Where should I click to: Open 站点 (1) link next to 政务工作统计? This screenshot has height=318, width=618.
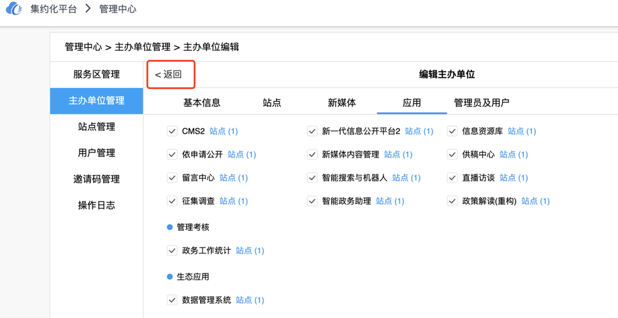click(250, 251)
